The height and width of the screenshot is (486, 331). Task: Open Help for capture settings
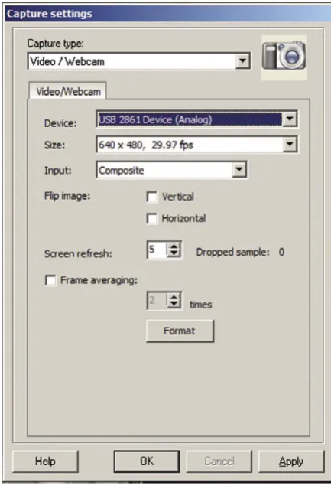(46, 462)
